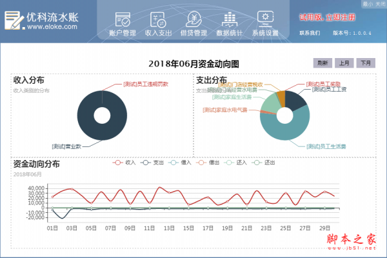Viewport: 387px width, 258px height.
Task: Click the [测试]家庭生活费 label
Action: coord(232,97)
